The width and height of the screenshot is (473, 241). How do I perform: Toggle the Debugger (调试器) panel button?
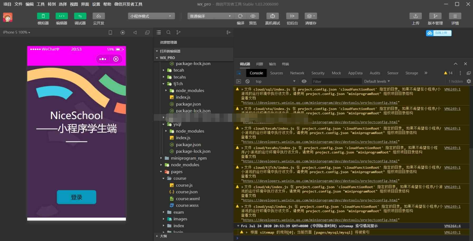pos(80,16)
